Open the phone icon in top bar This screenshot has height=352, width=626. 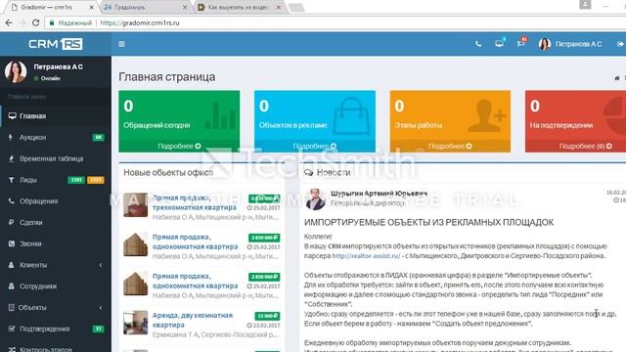coord(478,44)
